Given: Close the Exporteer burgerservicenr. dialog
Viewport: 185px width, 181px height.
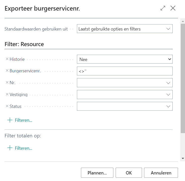Looking at the screenshot, I should 173,8.
